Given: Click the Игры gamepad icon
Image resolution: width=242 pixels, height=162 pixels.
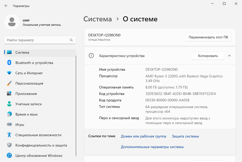Looking at the screenshot, I should click(9, 124).
